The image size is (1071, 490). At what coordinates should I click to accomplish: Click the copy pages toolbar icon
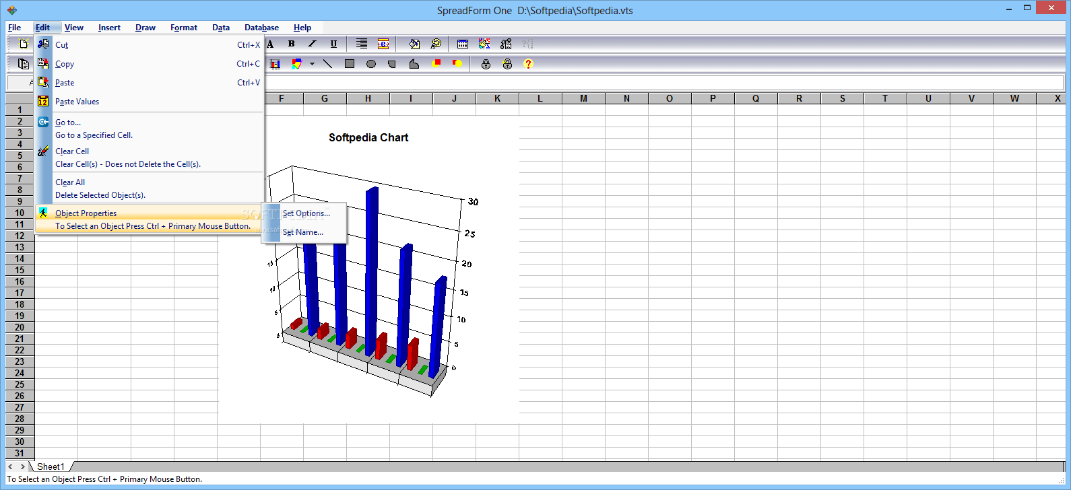coord(24,64)
